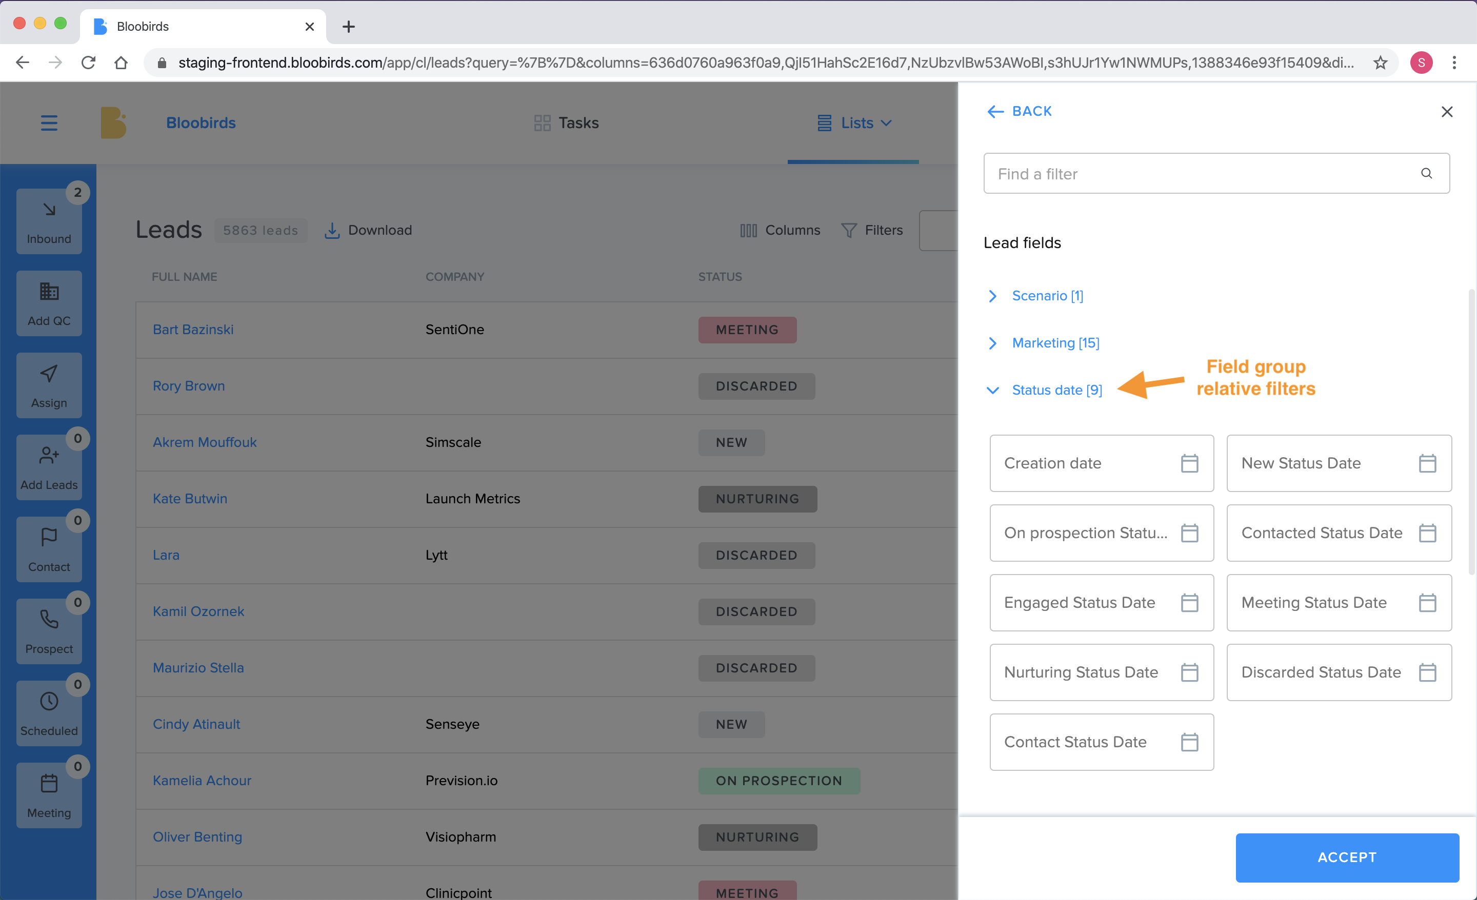1477x900 pixels.
Task: Click Download leads button
Action: pos(368,230)
